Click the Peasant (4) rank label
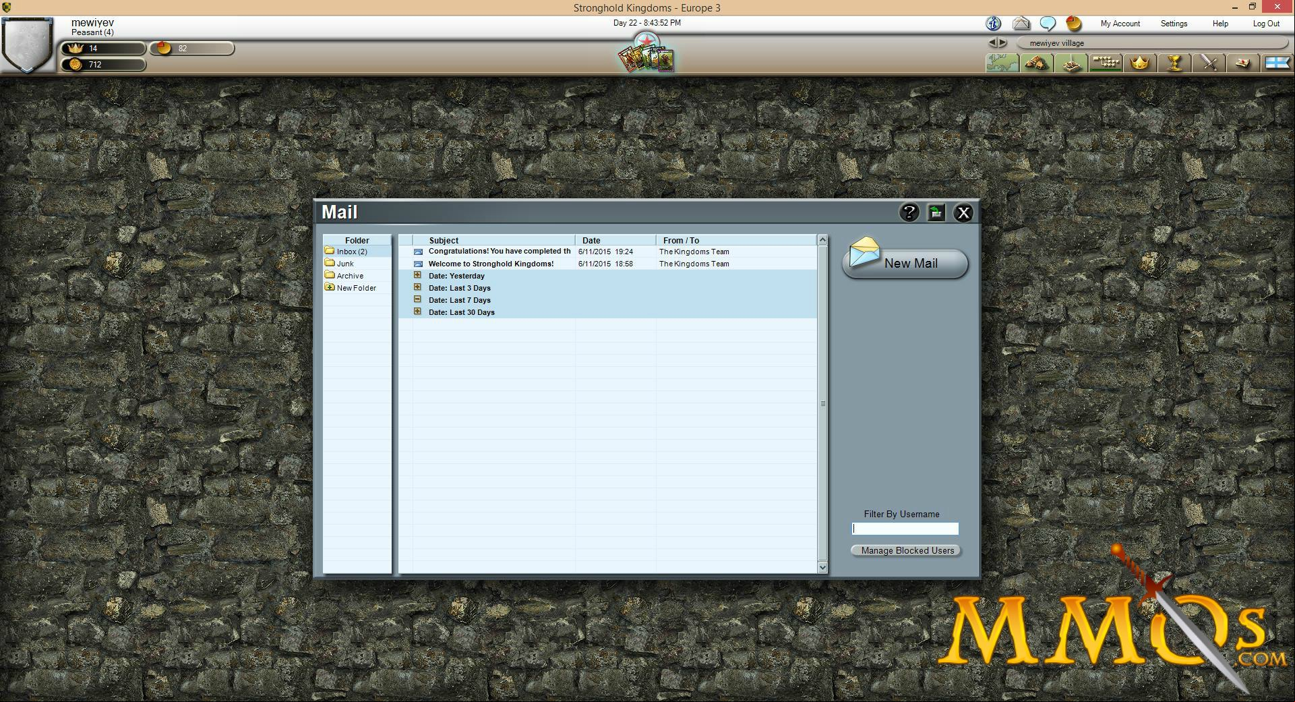The image size is (1295, 702). 92,32
